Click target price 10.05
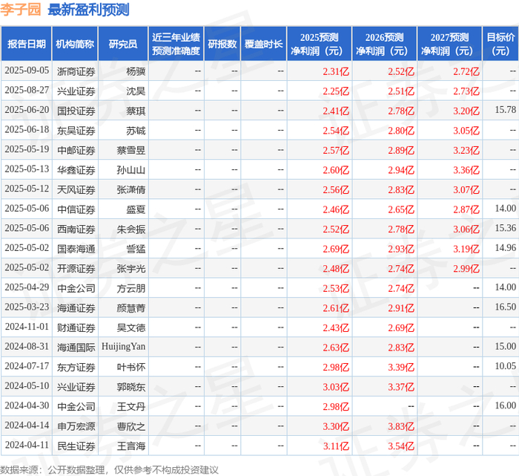The height and width of the screenshot is (476, 519). pos(506,366)
